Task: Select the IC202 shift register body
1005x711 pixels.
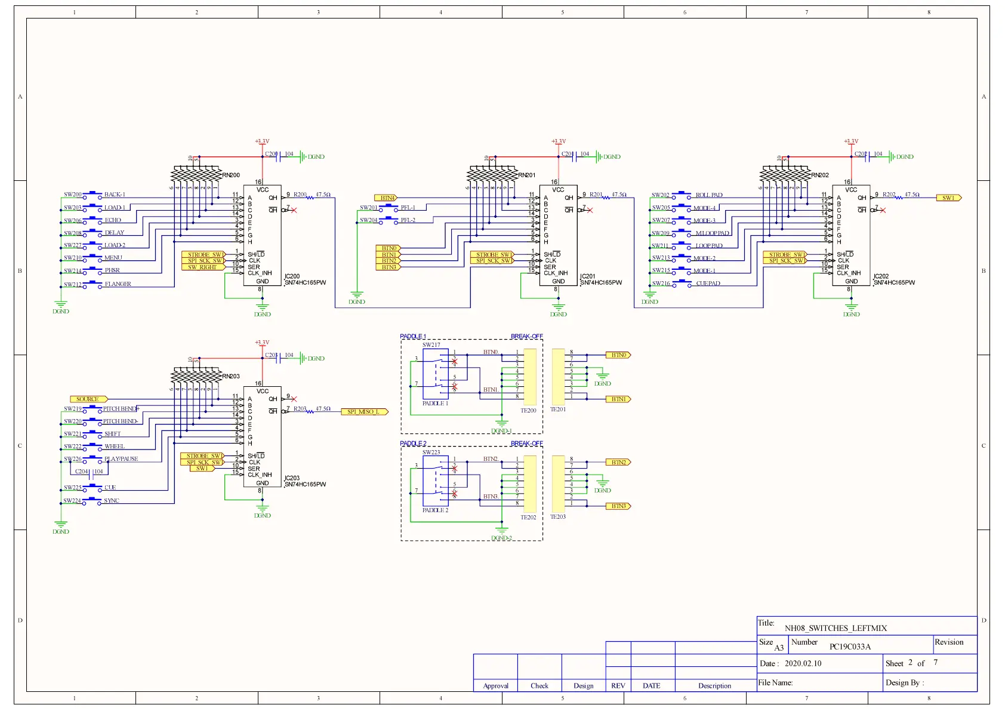Action: pos(851,235)
